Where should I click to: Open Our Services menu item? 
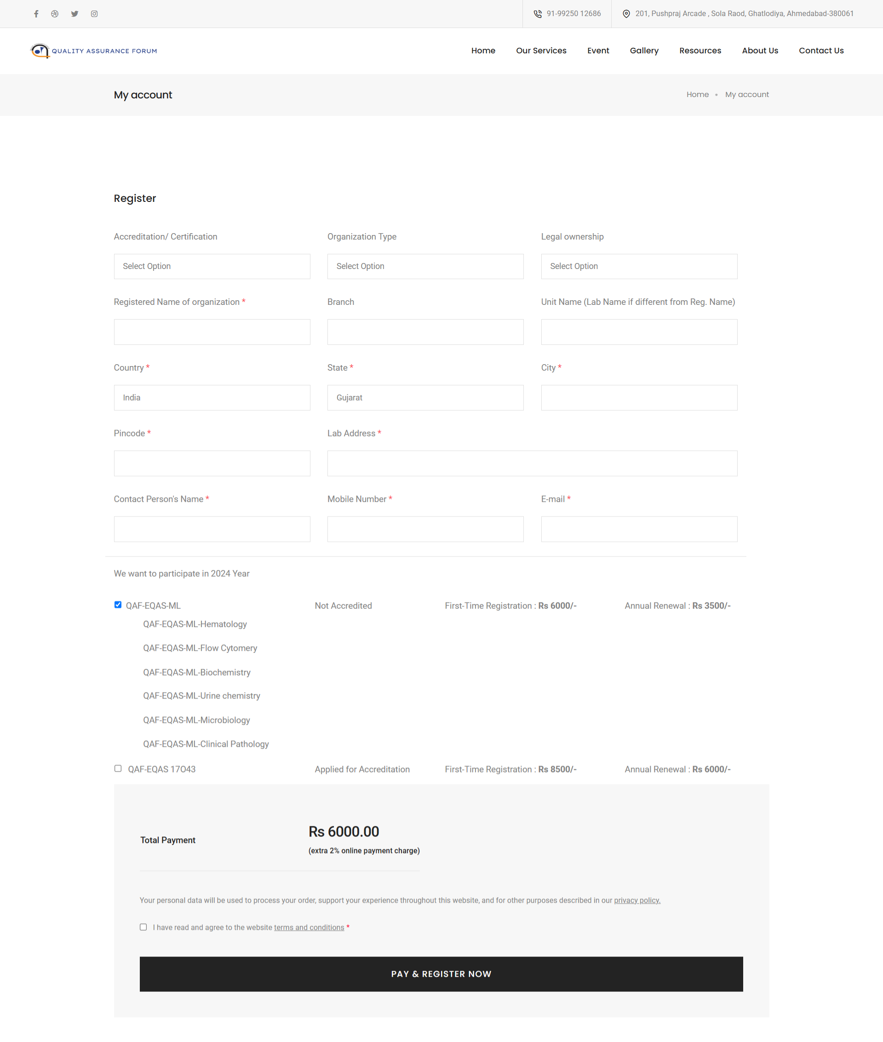541,51
